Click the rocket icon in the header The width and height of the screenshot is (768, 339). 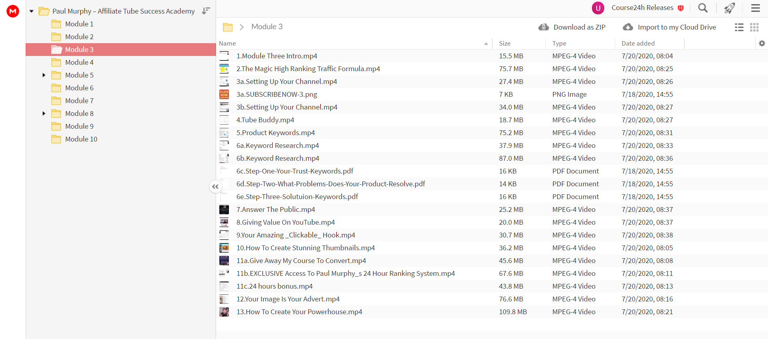click(x=730, y=8)
